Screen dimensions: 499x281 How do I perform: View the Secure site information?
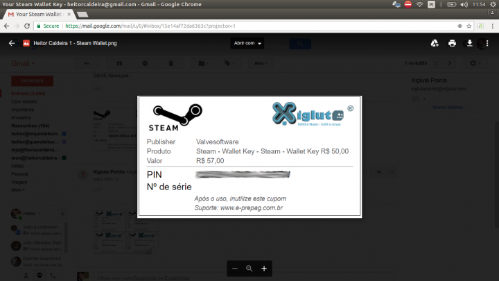(48, 26)
